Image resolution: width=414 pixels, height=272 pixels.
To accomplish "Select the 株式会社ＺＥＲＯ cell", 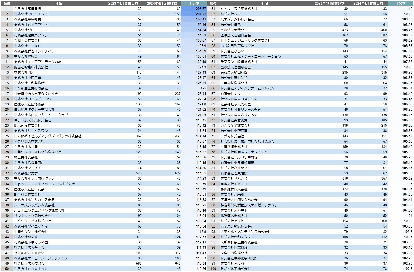I will coord(28,46).
